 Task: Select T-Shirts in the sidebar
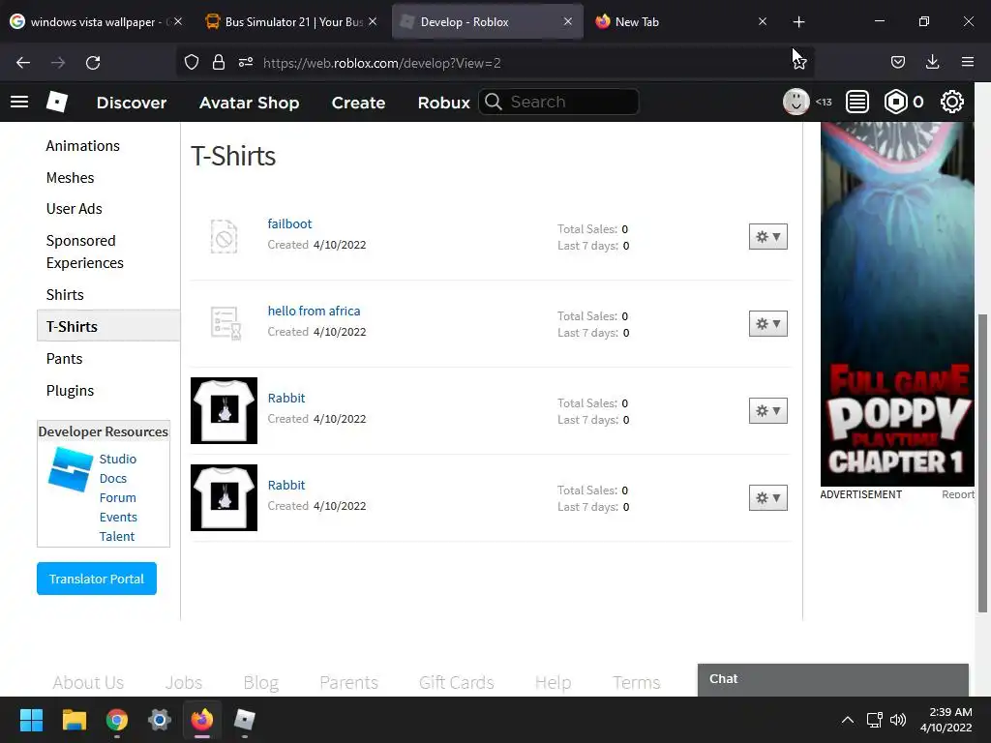click(x=108, y=326)
